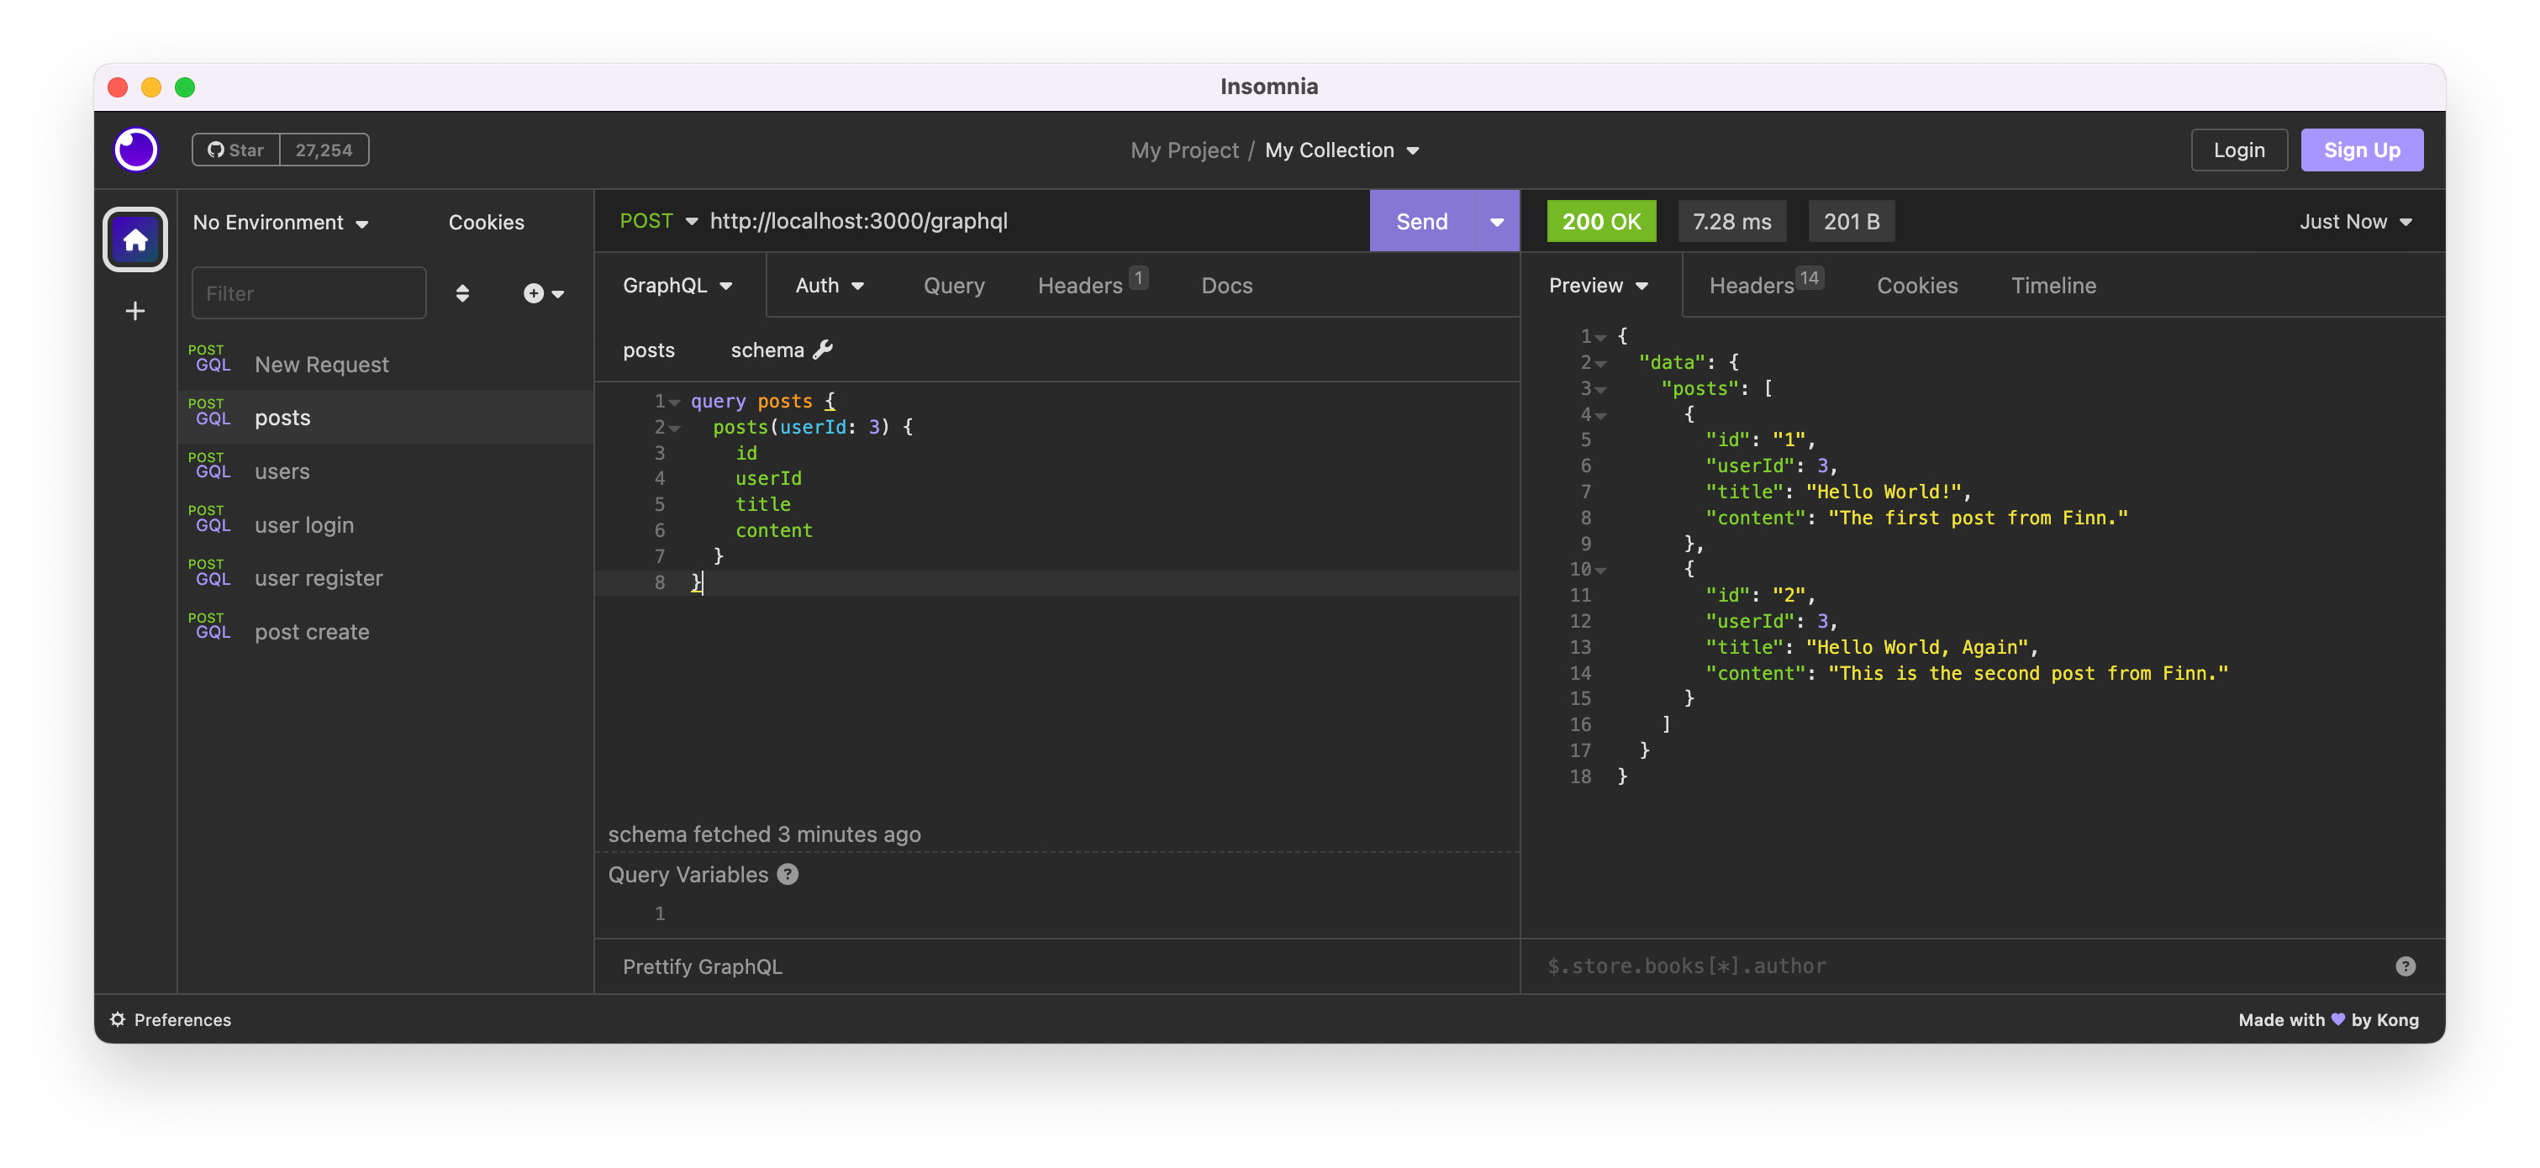
Task: Open the Auth dropdown tab
Action: (x=830, y=285)
